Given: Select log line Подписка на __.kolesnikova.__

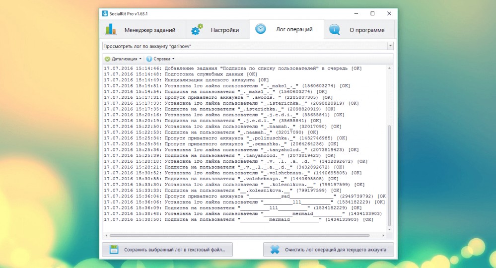Looking at the screenshot, I should pyautogui.click(x=223, y=190).
